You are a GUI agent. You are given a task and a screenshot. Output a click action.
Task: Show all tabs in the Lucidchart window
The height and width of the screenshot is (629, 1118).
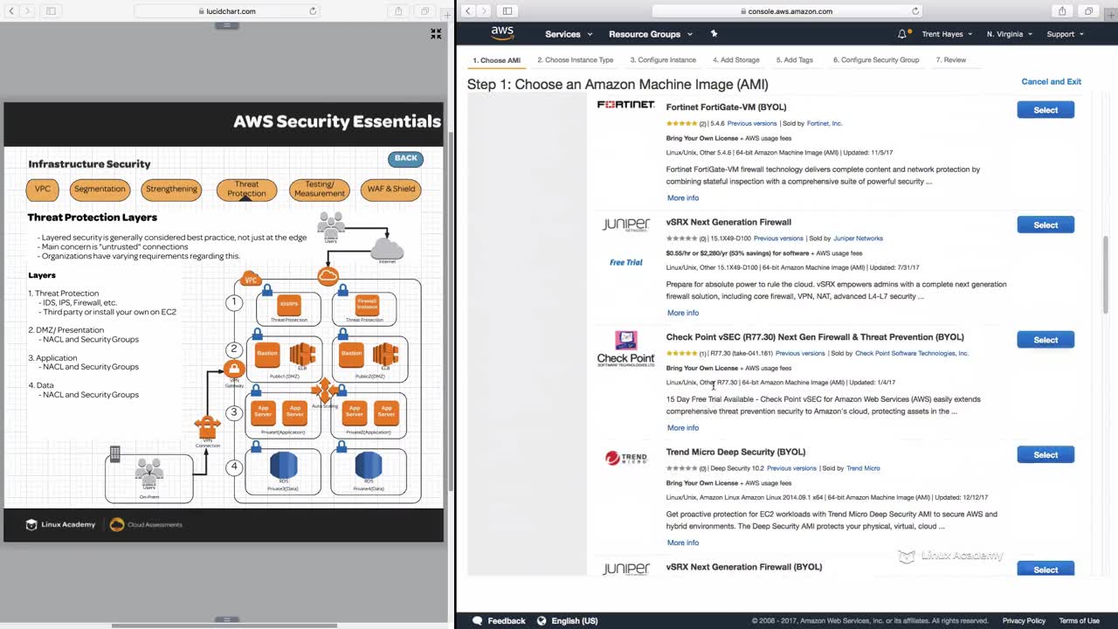pos(424,11)
